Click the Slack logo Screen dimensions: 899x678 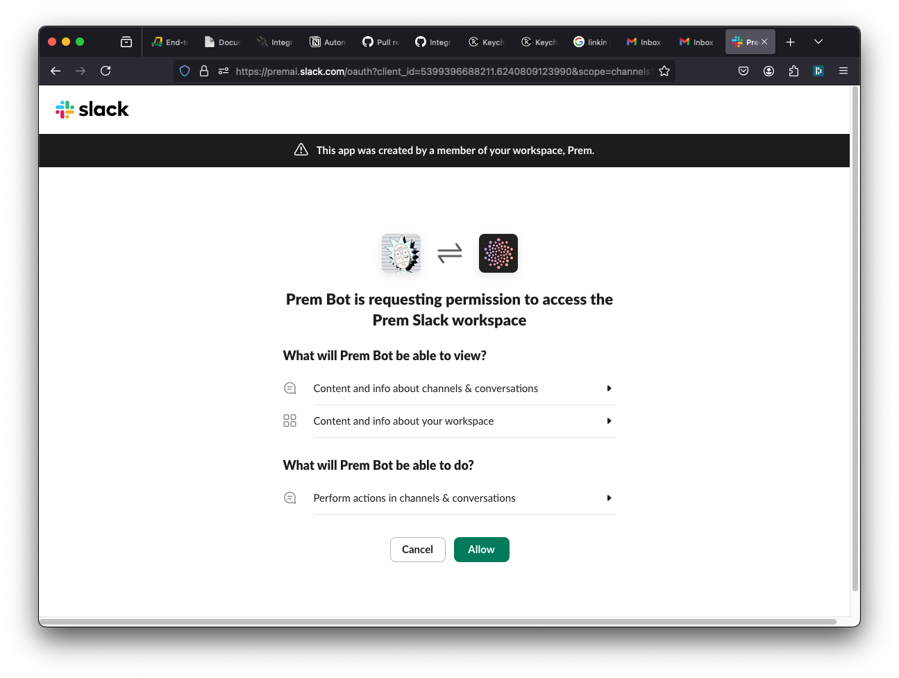coord(92,109)
